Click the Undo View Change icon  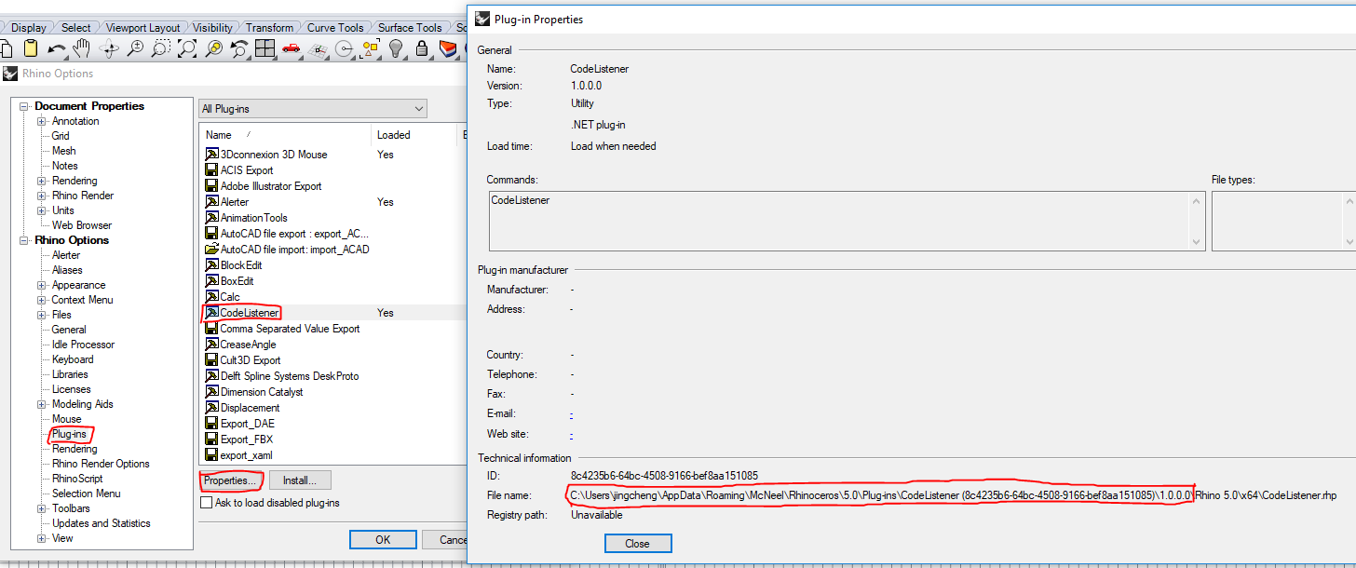tap(239, 49)
